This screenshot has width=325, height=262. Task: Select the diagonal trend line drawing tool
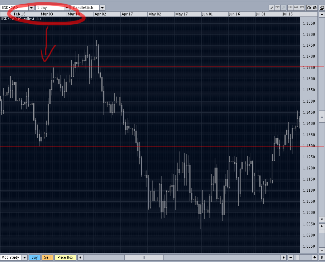[x=272, y=8]
